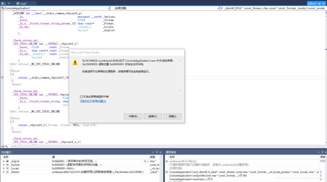Click the current statement arrow in the editor margin
Image resolution: width=327 pixels, height=182 pixels.
tap(3, 78)
